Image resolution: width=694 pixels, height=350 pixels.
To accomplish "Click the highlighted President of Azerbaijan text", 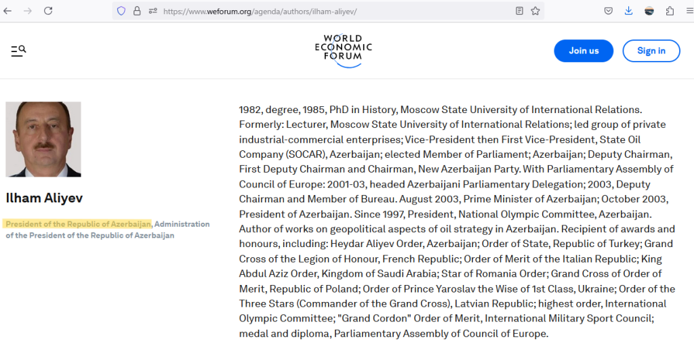I will click(x=78, y=224).
